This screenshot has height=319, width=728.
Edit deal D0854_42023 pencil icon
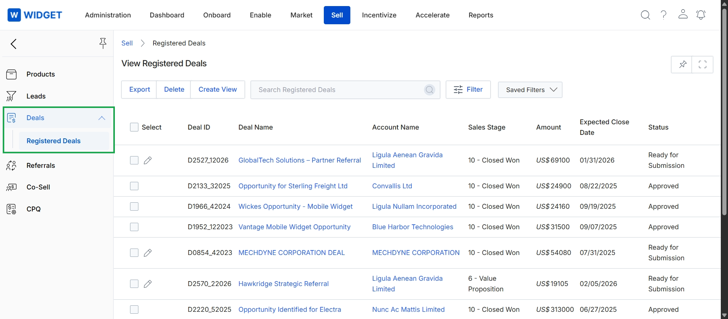(148, 253)
